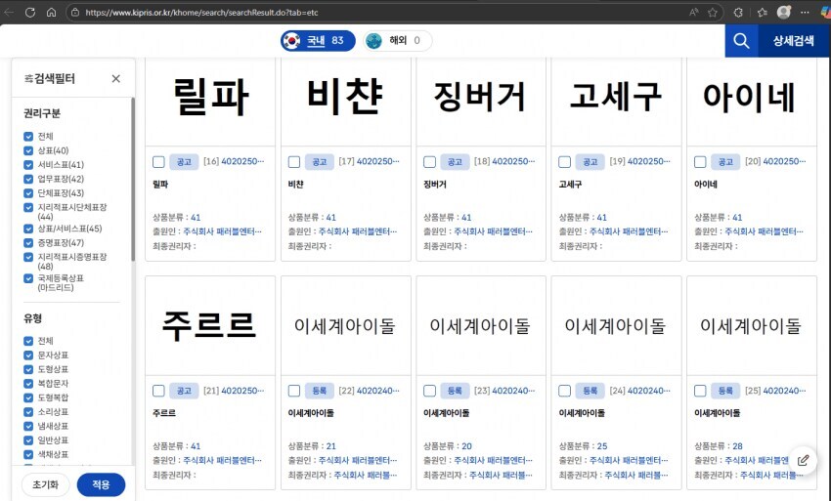Image resolution: width=831 pixels, height=501 pixels.
Task: Click the browser profile avatar icon
Action: click(x=784, y=13)
